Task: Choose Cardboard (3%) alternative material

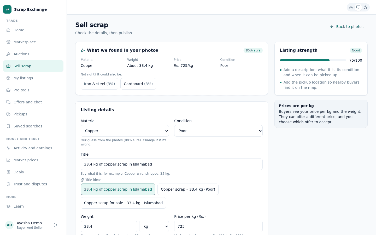Action: click(x=138, y=84)
